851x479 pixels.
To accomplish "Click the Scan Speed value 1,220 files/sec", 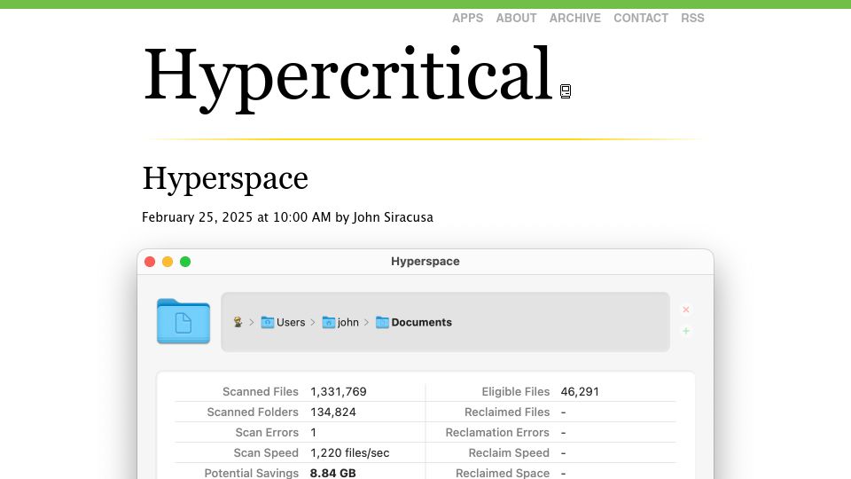I will [x=349, y=453].
